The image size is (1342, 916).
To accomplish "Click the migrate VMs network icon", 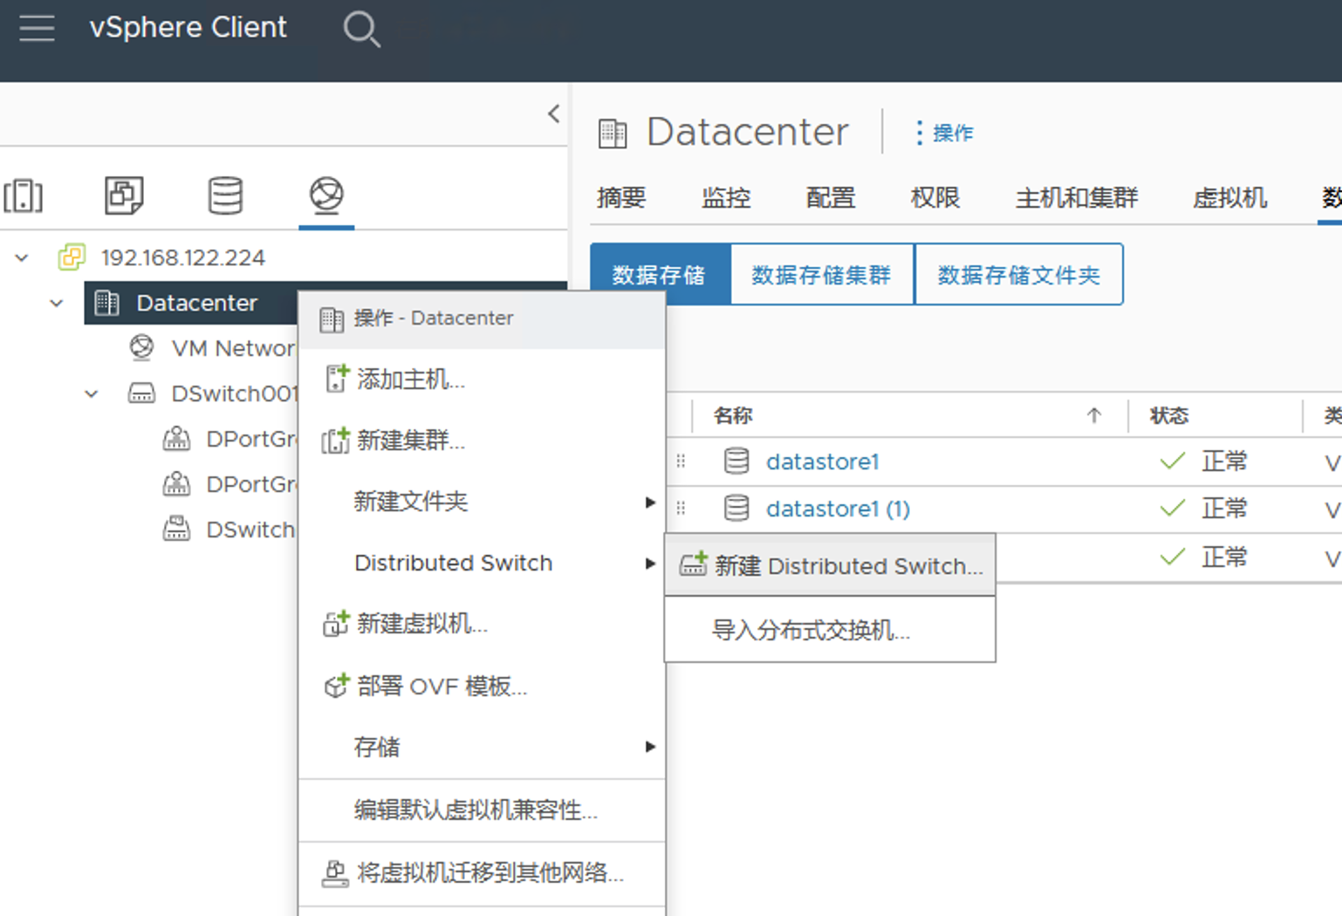I will click(x=335, y=873).
